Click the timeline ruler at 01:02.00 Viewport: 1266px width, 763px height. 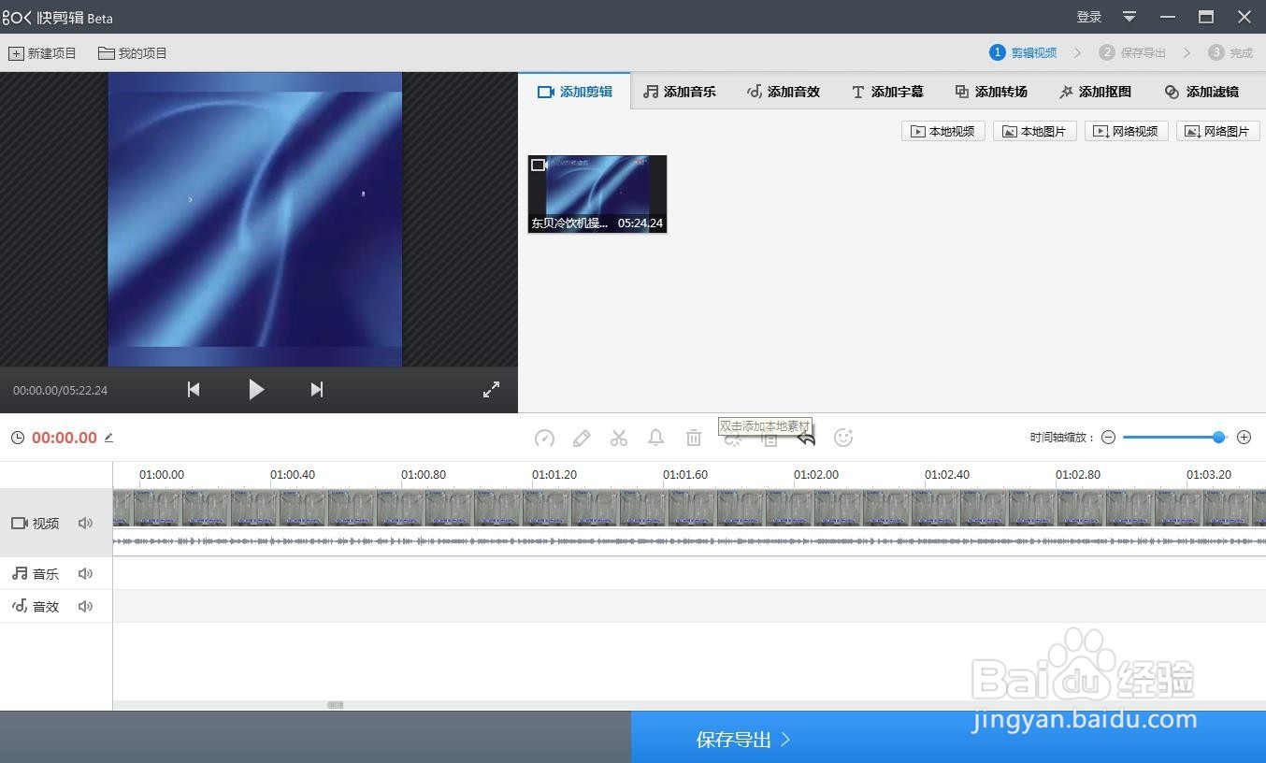click(x=816, y=475)
